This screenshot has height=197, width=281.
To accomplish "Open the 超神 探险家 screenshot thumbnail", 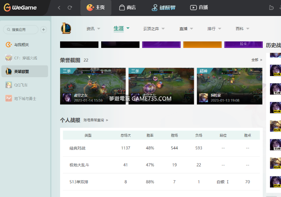I will tap(229, 86).
